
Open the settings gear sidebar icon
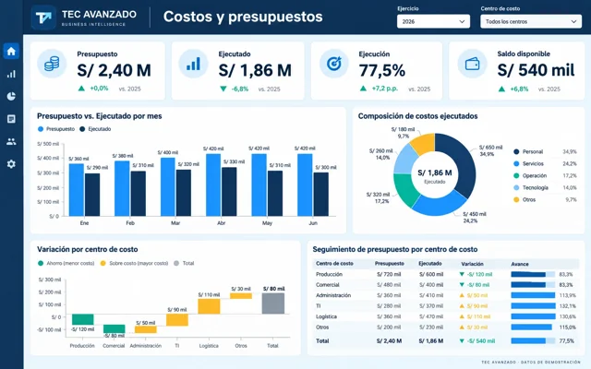11,164
